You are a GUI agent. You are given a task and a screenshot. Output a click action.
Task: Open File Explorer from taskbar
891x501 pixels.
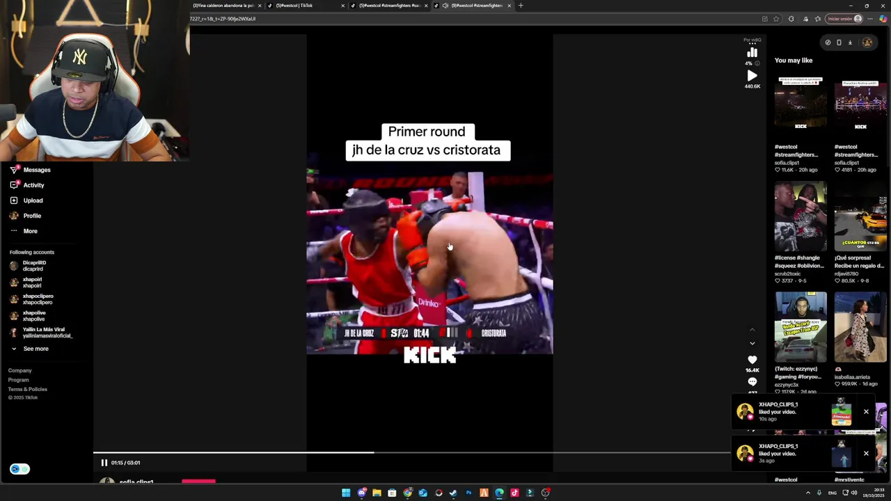(377, 493)
